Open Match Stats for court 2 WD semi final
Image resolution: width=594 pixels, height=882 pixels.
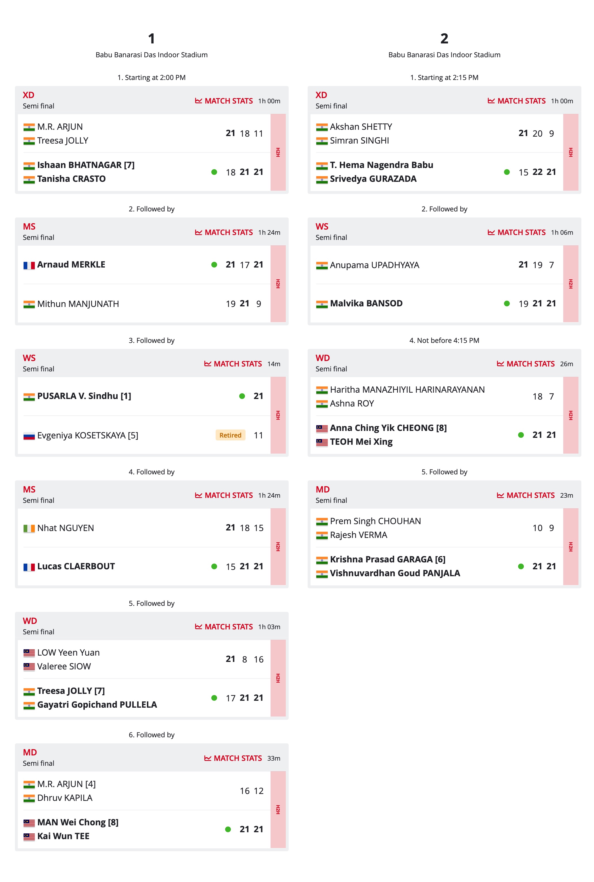526,364
